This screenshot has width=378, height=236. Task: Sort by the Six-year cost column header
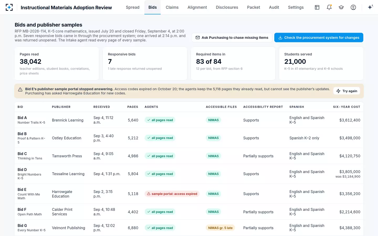tap(346, 107)
